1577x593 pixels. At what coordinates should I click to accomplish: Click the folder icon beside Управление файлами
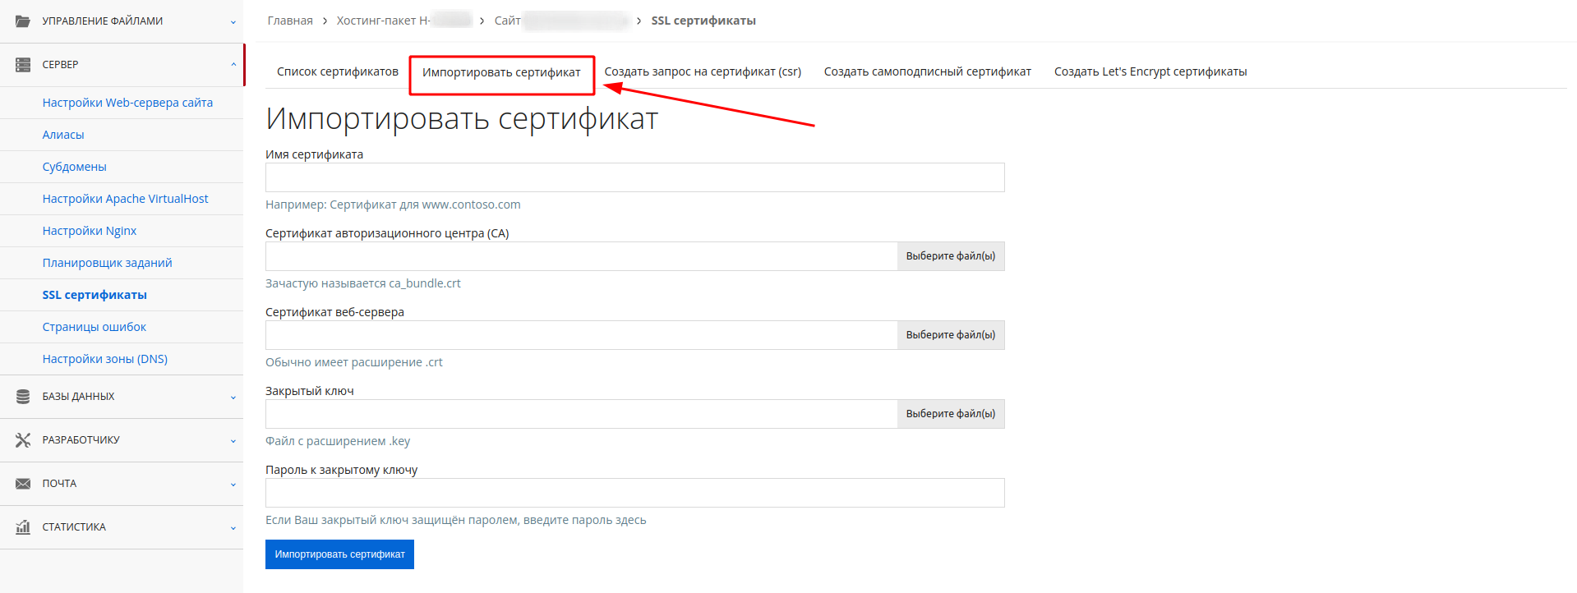23,21
